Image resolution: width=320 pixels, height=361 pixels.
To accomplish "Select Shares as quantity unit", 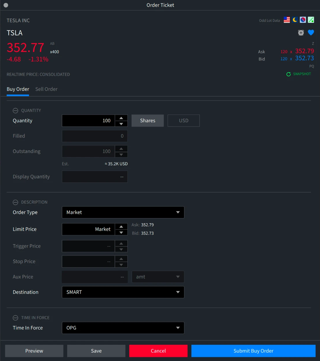I will (x=148, y=121).
